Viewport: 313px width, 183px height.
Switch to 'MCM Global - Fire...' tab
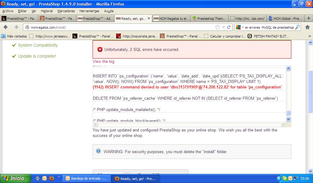coord(285,18)
